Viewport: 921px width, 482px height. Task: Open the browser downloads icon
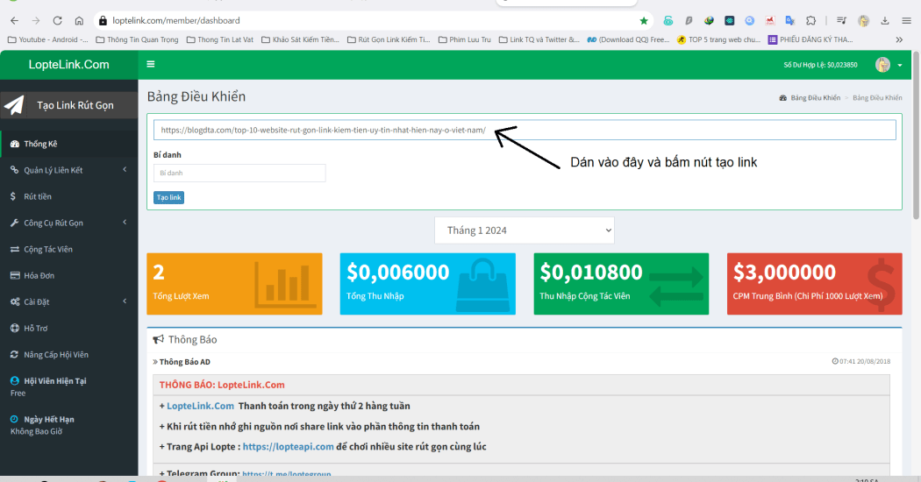(884, 20)
